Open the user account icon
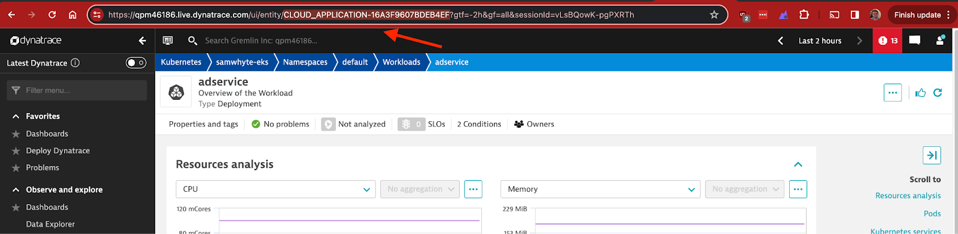The image size is (958, 234). click(940, 40)
